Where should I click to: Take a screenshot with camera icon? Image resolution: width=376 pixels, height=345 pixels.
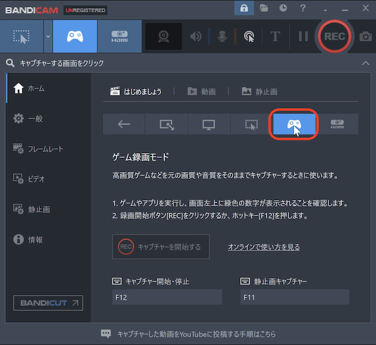pos(365,36)
